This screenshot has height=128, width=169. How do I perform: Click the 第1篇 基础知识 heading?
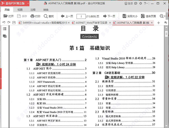click(90, 48)
